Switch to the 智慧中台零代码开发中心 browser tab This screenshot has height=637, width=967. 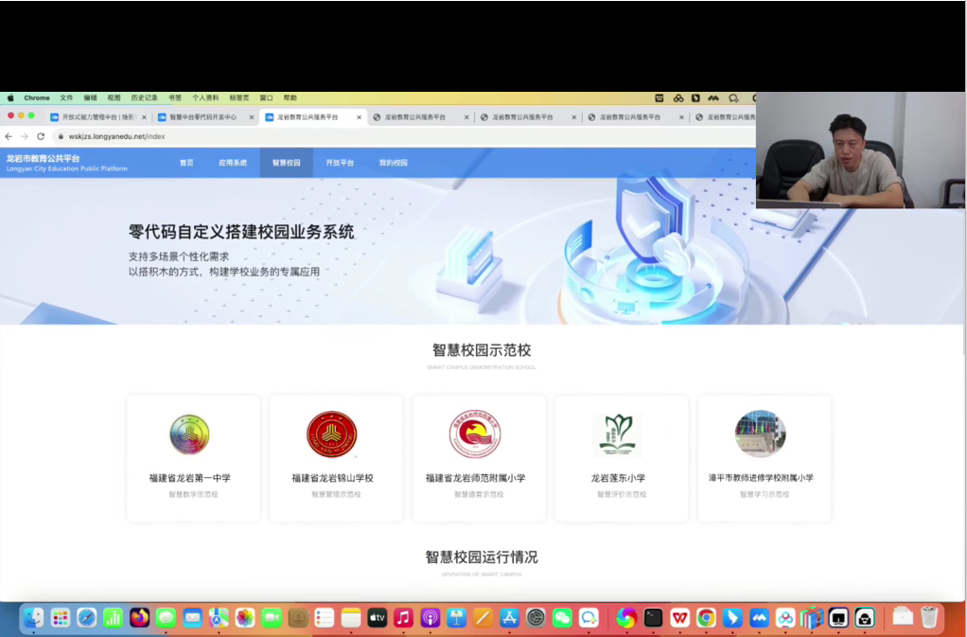point(202,117)
